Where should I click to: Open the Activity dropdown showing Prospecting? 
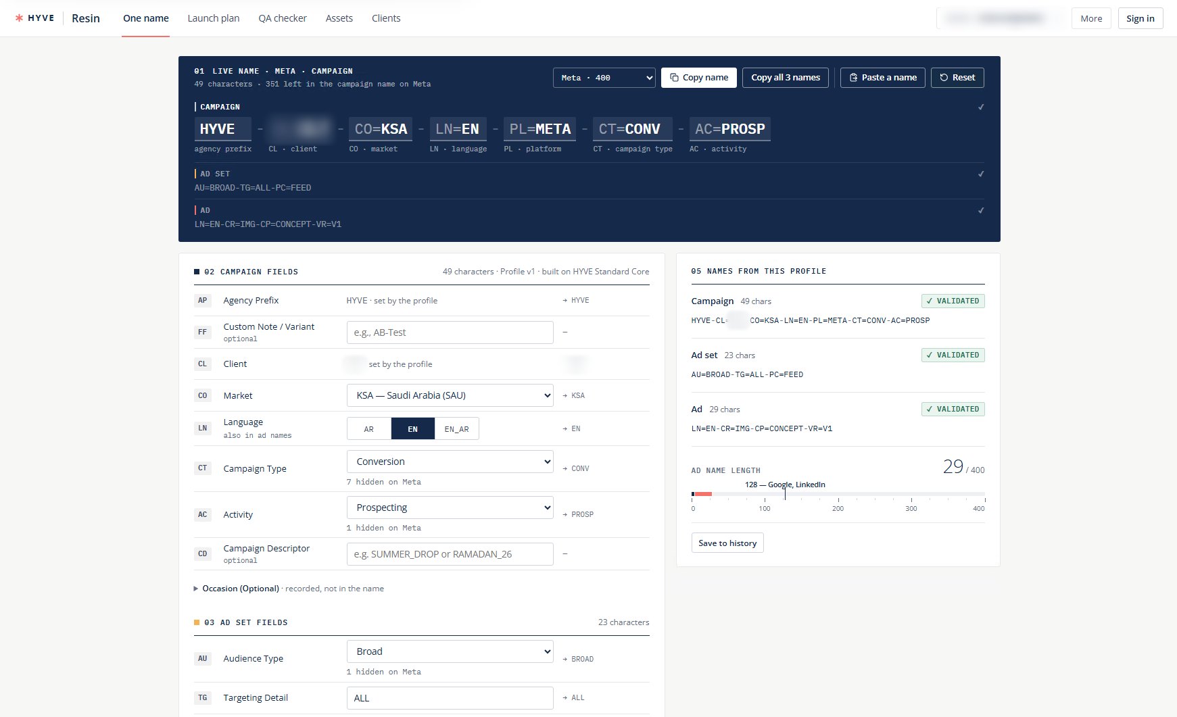coord(450,508)
